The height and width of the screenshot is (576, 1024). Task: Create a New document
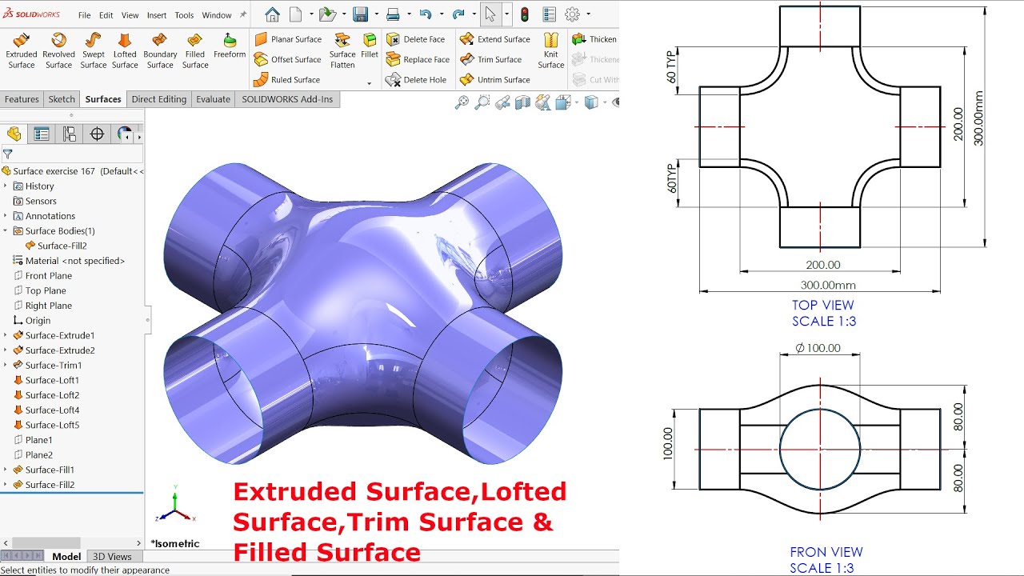pos(296,14)
